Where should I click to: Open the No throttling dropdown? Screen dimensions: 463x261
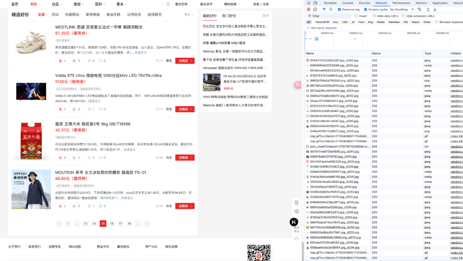[402, 9]
